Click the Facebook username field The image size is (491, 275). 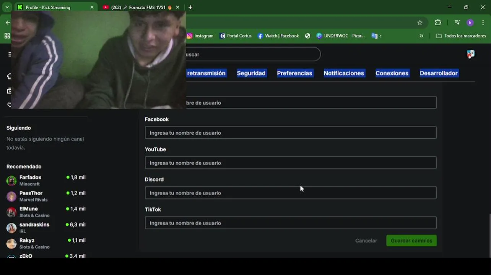click(x=291, y=133)
